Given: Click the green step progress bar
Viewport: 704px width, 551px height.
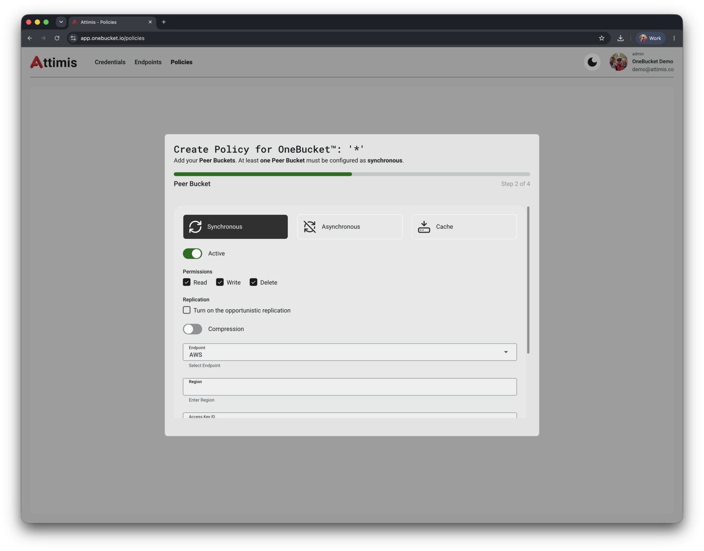Looking at the screenshot, I should point(263,174).
